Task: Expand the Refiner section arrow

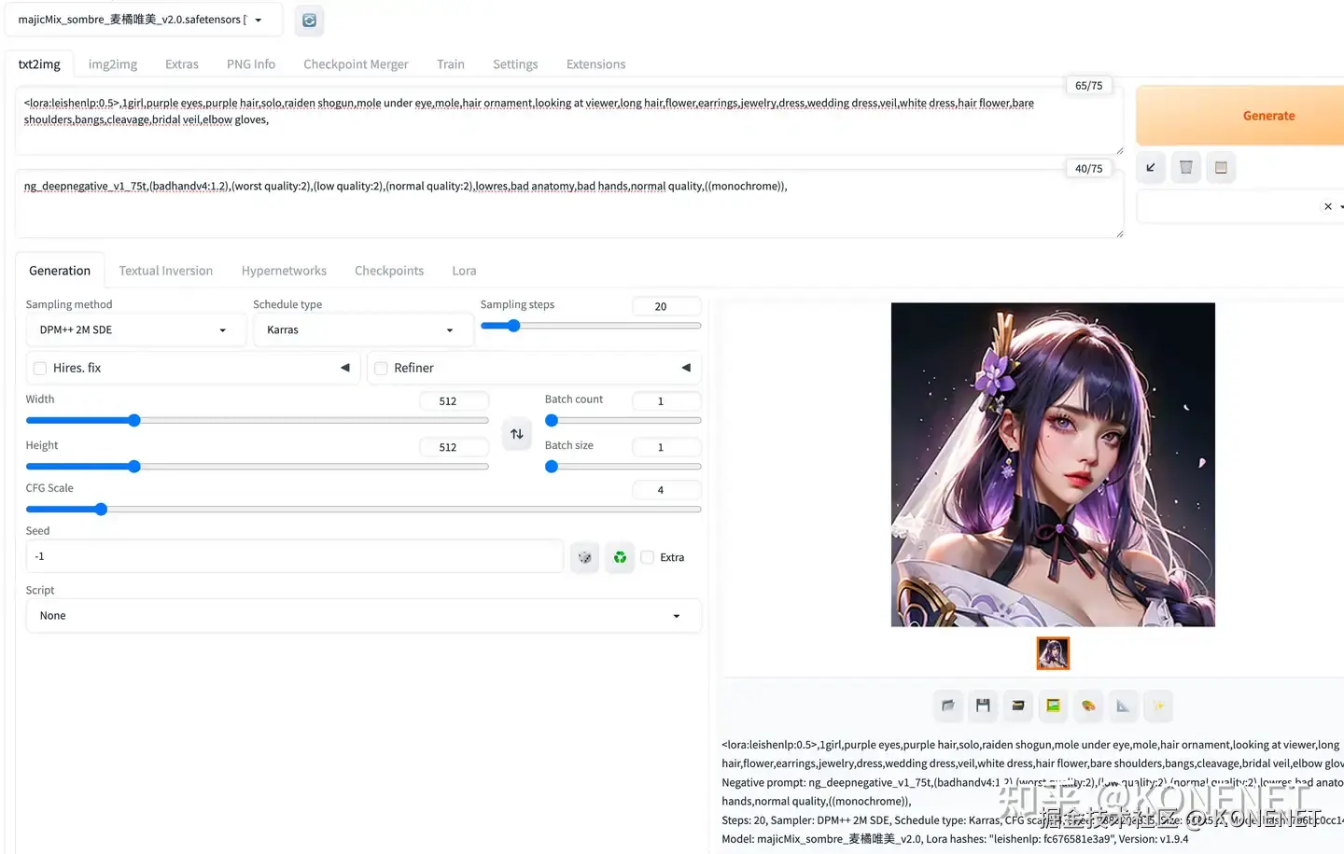Action: tap(686, 368)
